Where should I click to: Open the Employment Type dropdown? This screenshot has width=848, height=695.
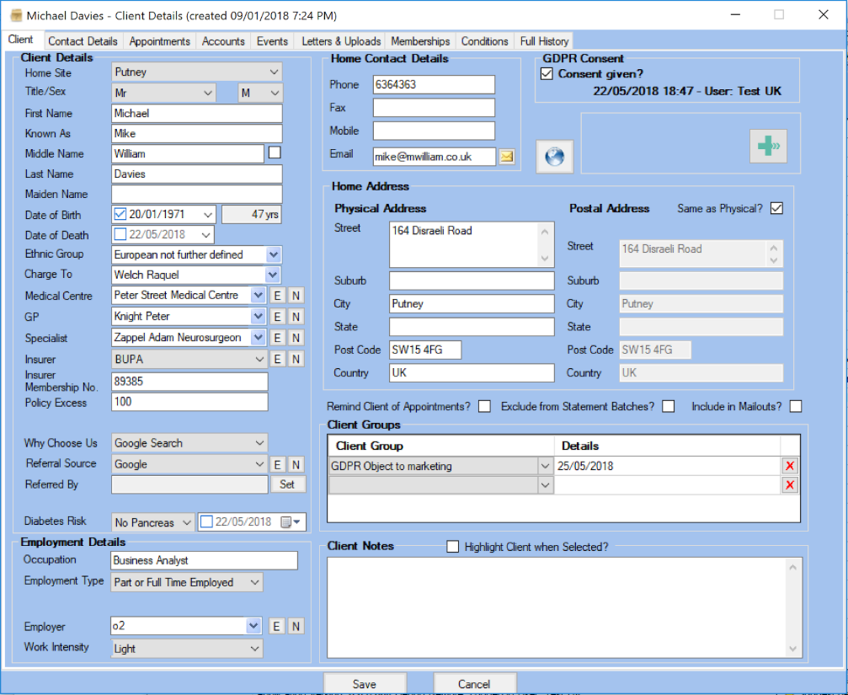click(x=254, y=582)
